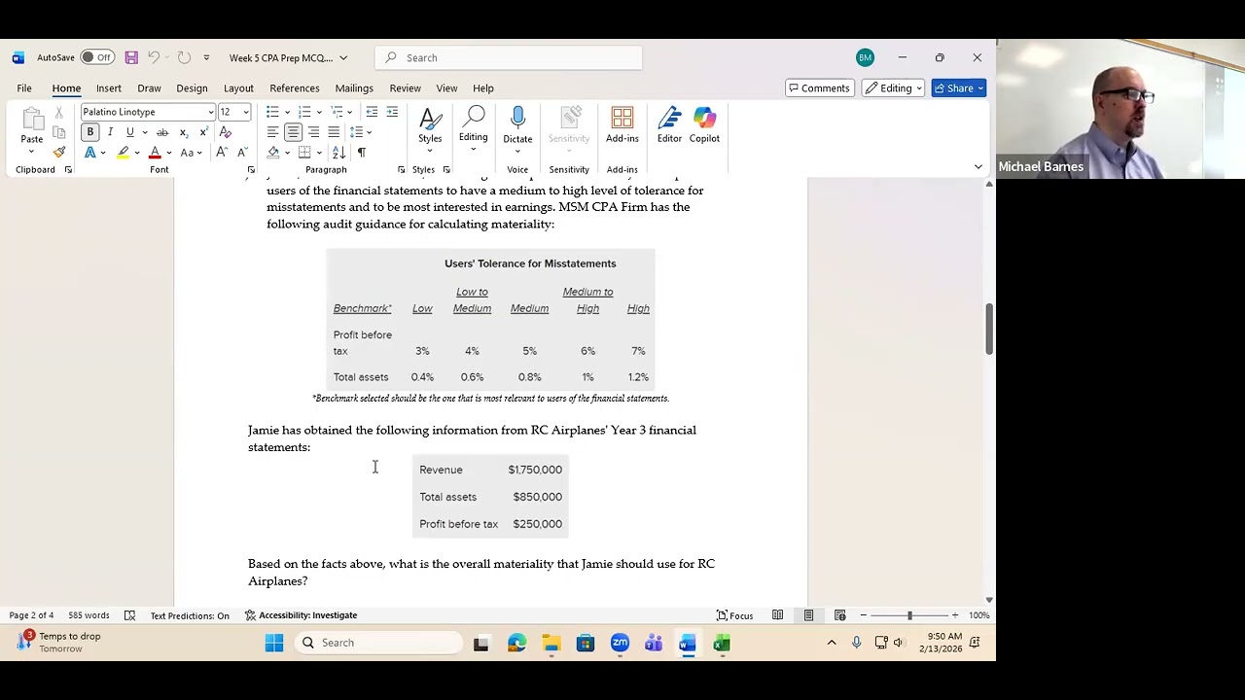
Task: Switch to the Design tab
Action: (x=192, y=88)
